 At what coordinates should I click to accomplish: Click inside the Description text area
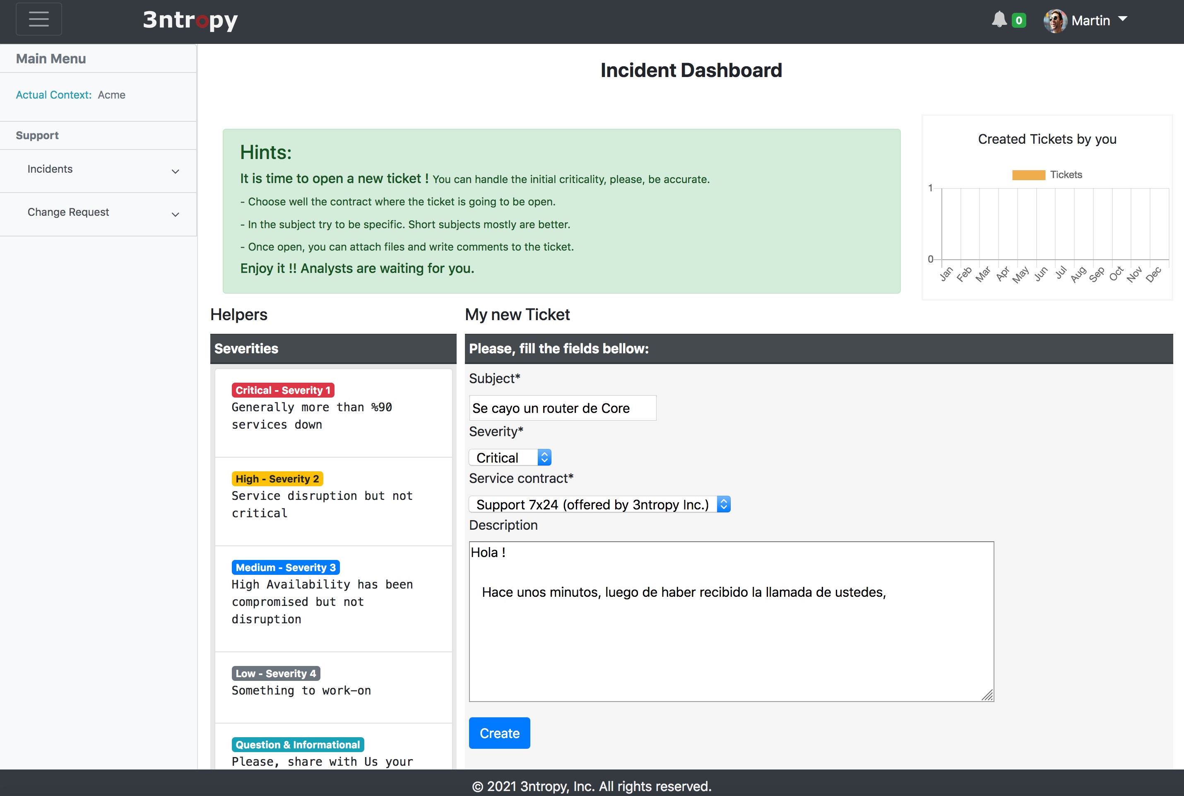(732, 621)
